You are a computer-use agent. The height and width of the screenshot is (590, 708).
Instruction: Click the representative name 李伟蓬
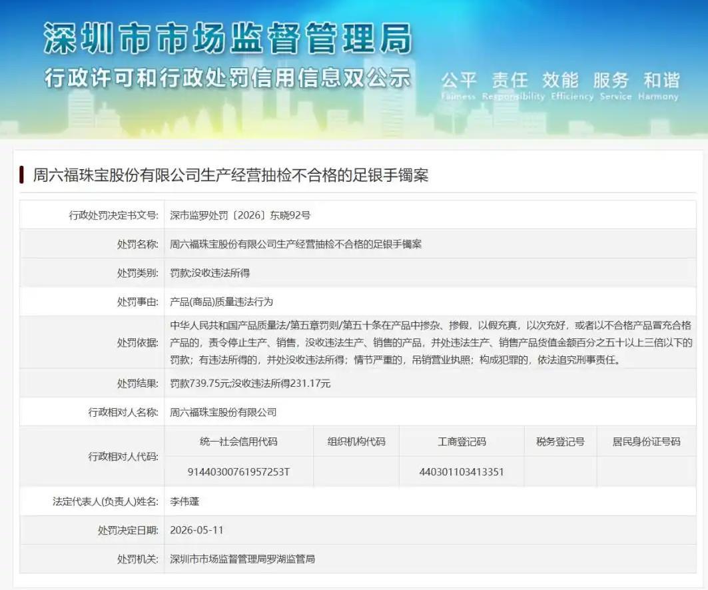pos(184,501)
